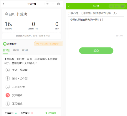Close the left mini program with the circle icon
The height and width of the screenshot is (116, 127).
pyautogui.click(x=59, y=4)
